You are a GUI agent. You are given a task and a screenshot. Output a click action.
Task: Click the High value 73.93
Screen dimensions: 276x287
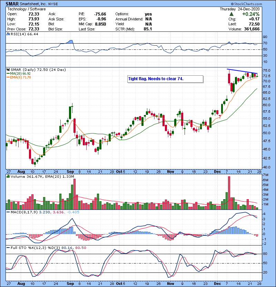(34, 19)
